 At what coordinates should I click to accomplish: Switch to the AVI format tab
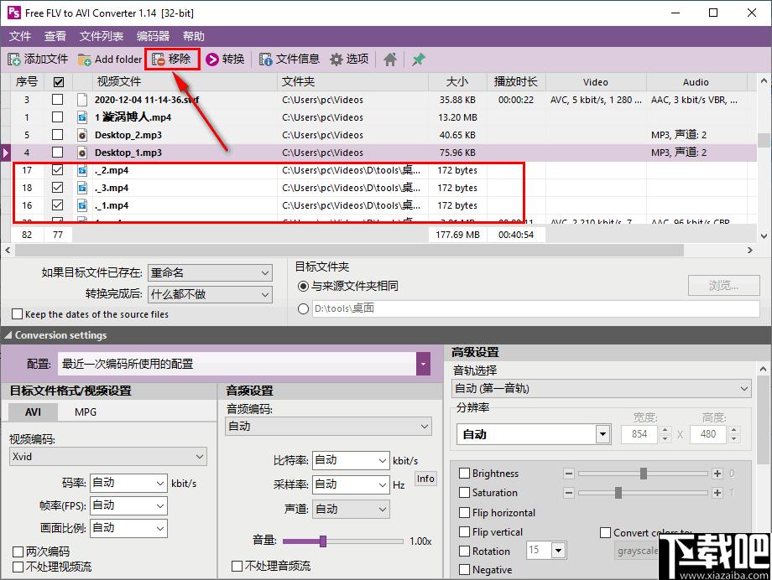(x=33, y=412)
